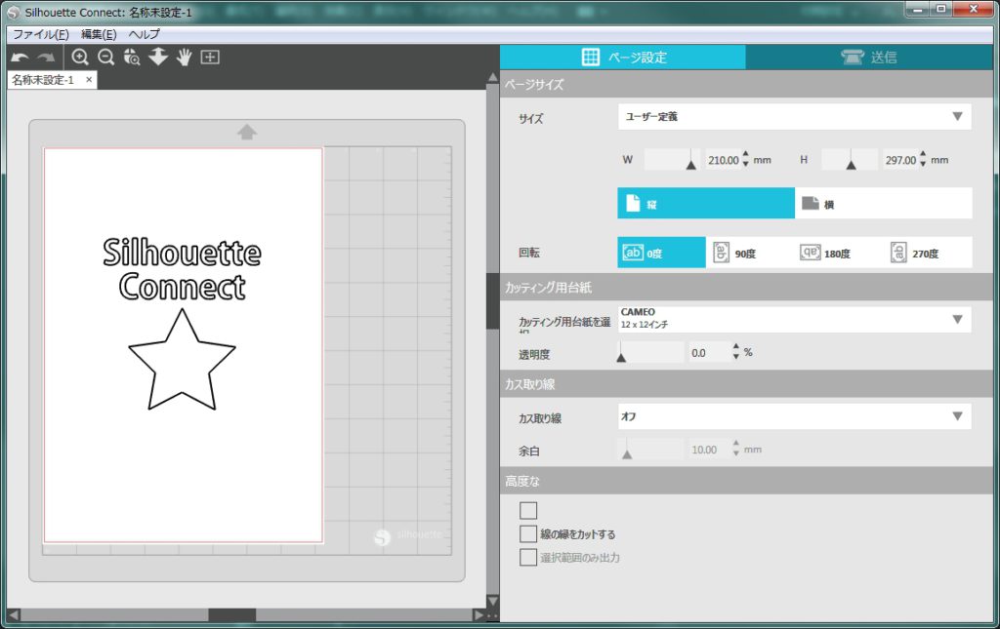Image resolution: width=1000 pixels, height=629 pixels.
Task: Close the Silhouette Connect window
Action: point(974,9)
